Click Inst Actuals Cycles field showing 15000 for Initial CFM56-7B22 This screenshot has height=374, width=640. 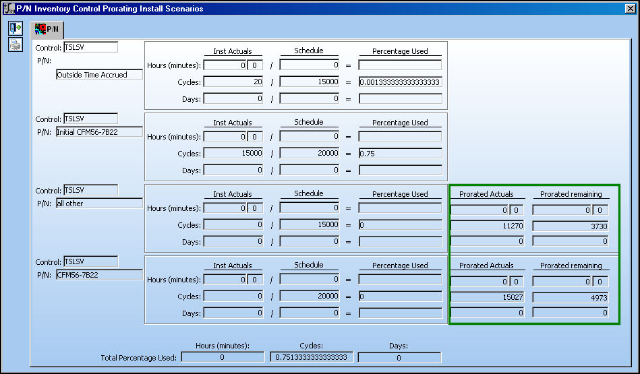(233, 153)
